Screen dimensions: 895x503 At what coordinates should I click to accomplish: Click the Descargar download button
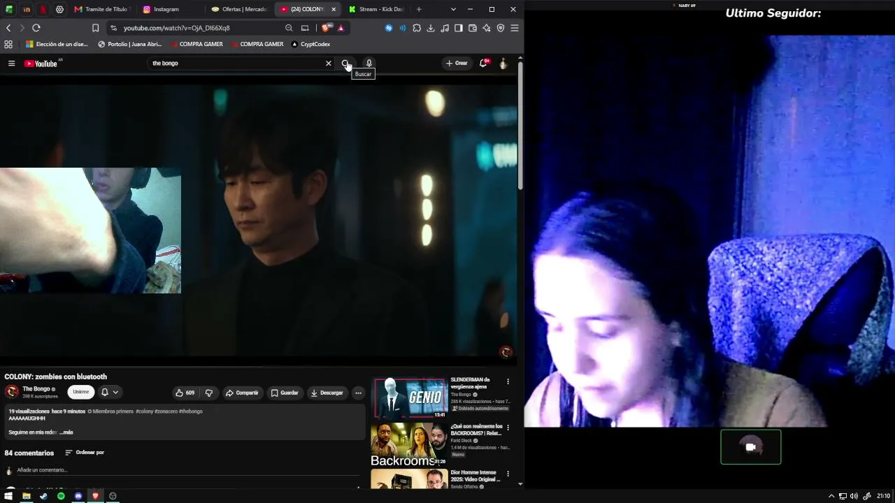pos(327,393)
